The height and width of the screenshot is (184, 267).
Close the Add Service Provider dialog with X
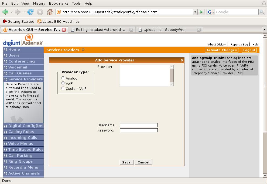(x=182, y=60)
